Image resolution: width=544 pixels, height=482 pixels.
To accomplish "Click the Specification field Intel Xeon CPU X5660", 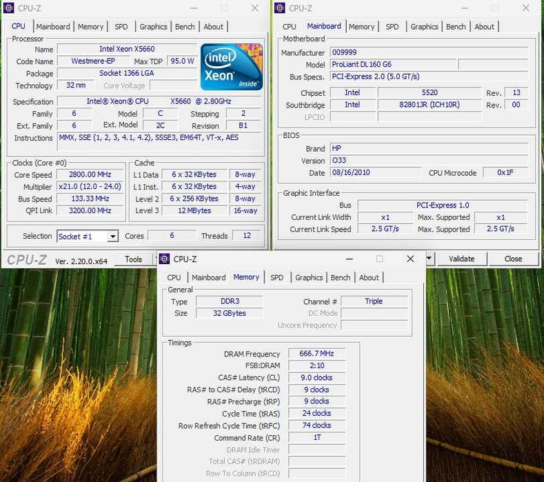I will (x=159, y=101).
